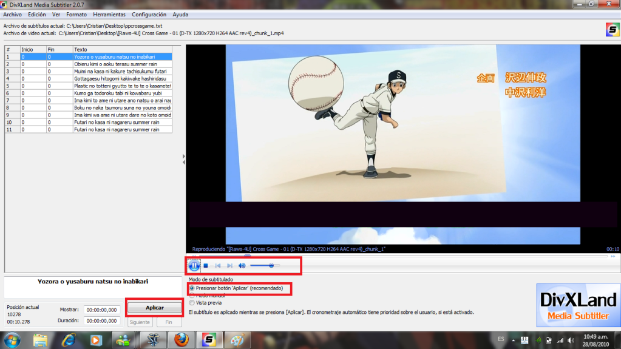This screenshot has height=349, width=621.
Task: Click the ES language indicator
Action: coord(501,339)
